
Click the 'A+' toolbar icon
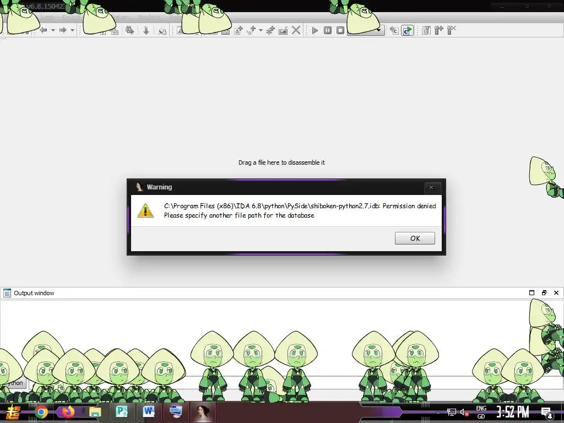pos(238,31)
